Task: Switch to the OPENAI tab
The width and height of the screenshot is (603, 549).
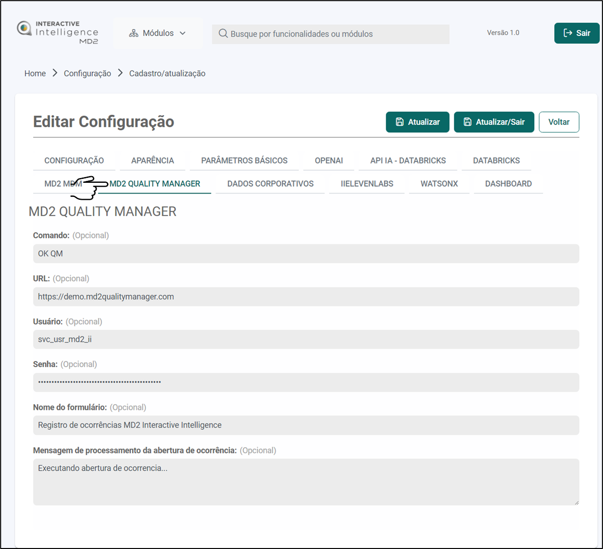Action: click(x=329, y=160)
